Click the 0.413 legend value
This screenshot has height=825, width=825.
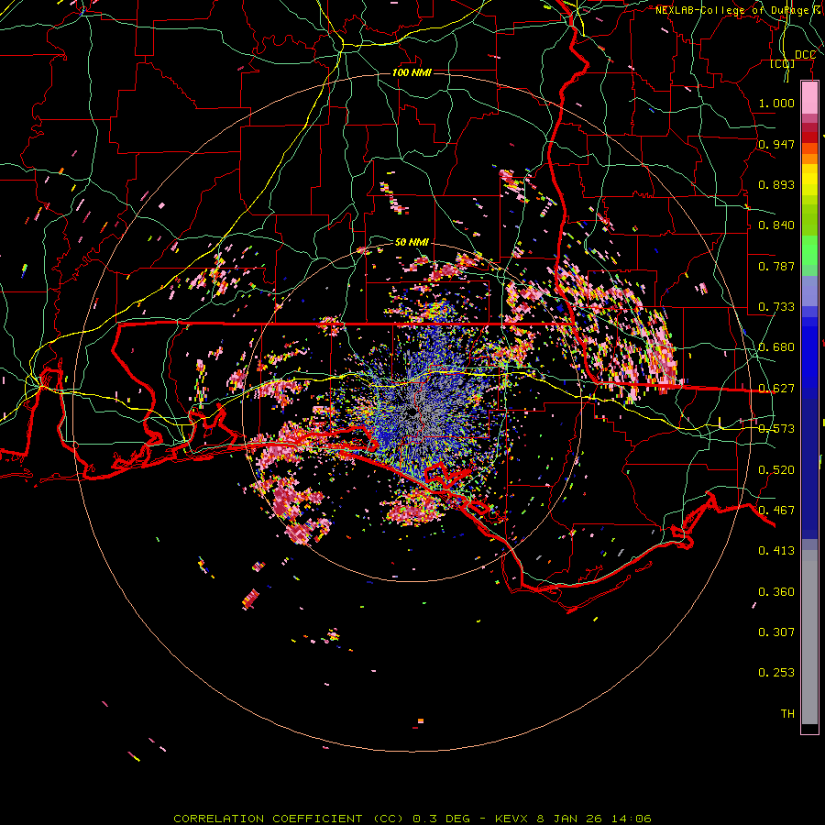tap(776, 551)
